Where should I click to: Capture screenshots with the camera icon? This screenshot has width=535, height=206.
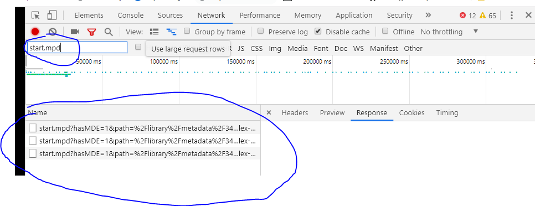pyautogui.click(x=75, y=32)
